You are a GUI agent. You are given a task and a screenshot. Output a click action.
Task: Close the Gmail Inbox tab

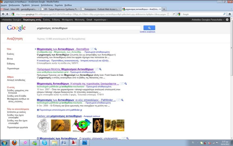38,9
